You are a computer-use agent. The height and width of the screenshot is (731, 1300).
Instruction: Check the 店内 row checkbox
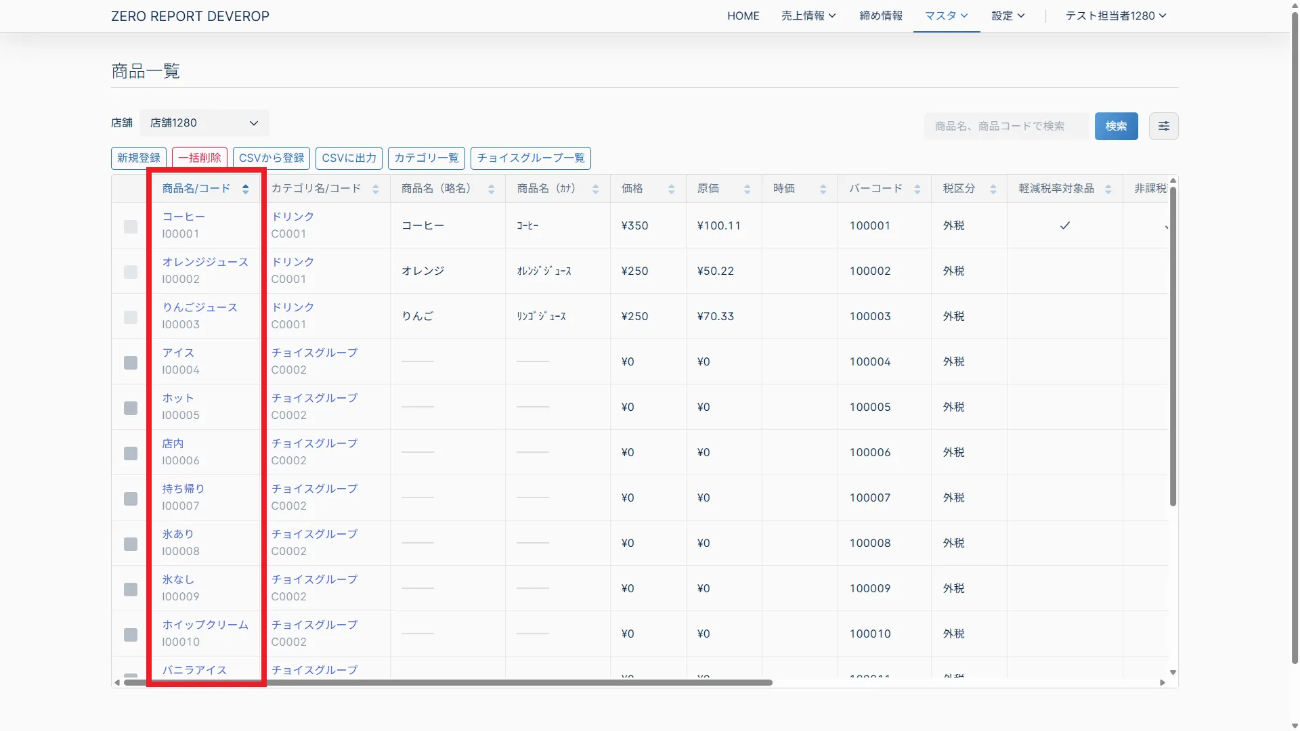pyautogui.click(x=131, y=453)
